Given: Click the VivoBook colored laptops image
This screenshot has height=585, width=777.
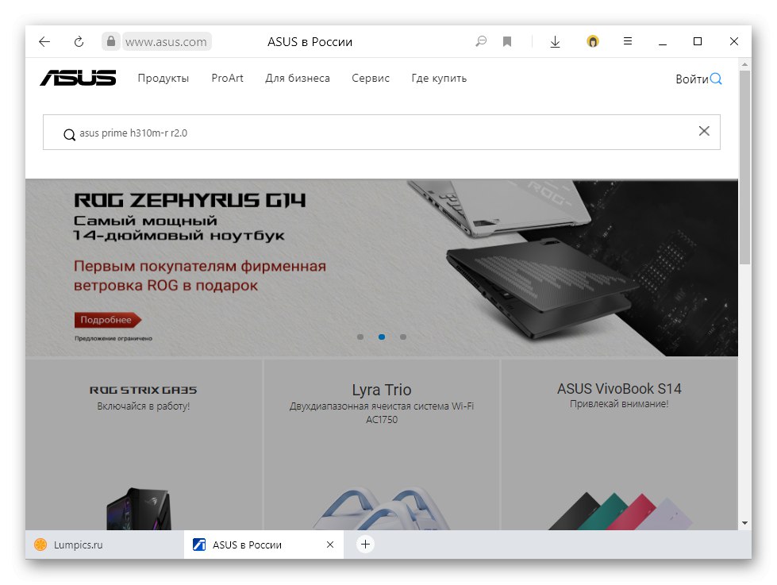Looking at the screenshot, I should (x=619, y=511).
